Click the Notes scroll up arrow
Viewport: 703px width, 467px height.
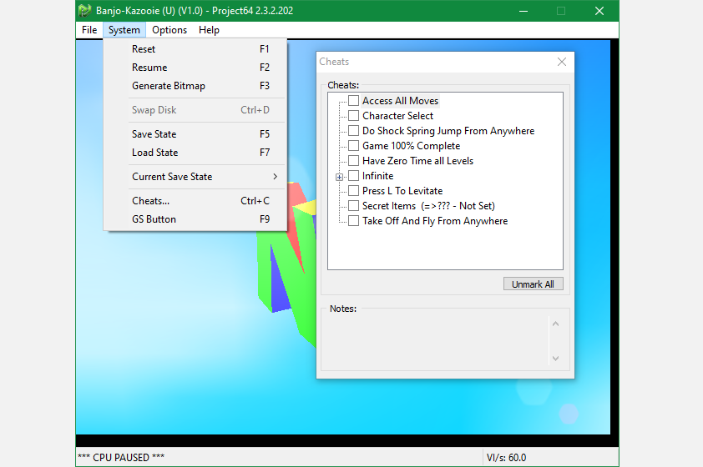556,324
